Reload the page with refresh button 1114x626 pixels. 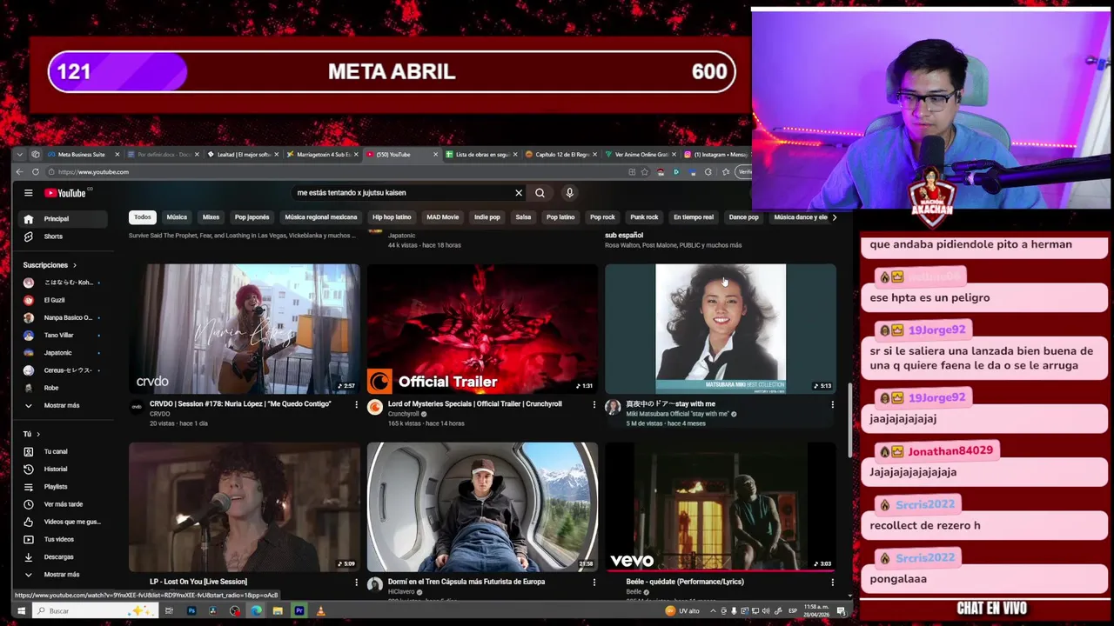click(36, 172)
